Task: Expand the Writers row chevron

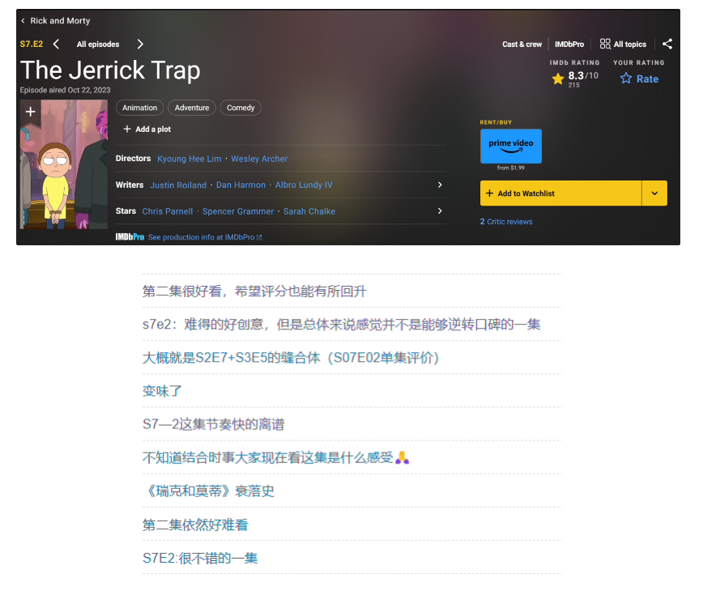Action: point(440,185)
